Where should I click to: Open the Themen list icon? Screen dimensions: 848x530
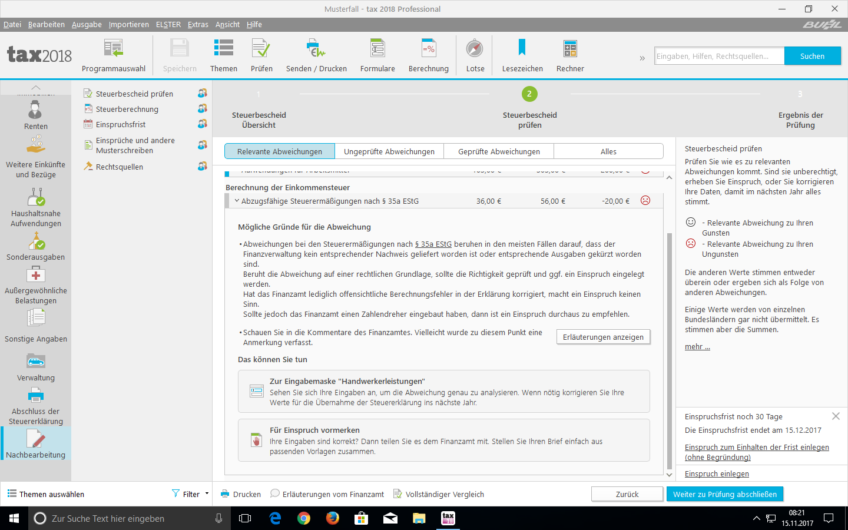point(224,48)
